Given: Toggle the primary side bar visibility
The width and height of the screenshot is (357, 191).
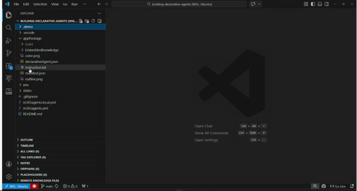Looking at the screenshot, I should tap(313, 4).
